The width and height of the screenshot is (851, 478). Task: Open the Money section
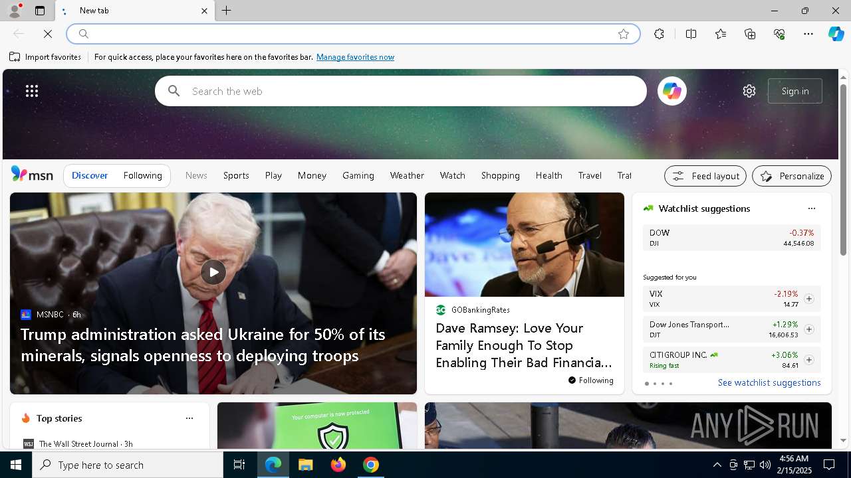pos(312,175)
